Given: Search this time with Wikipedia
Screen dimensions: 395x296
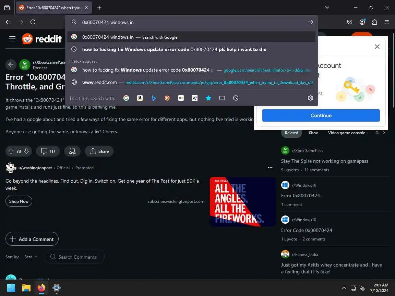Looking at the screenshot, I should [195, 98].
